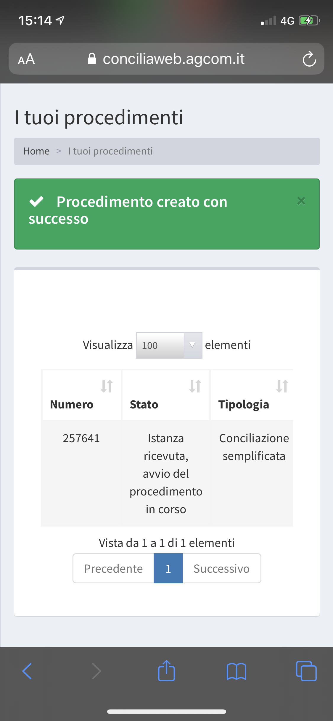Screen dimensions: 333x721
Task: Open the Safari share sheet icon
Action: pos(166,671)
